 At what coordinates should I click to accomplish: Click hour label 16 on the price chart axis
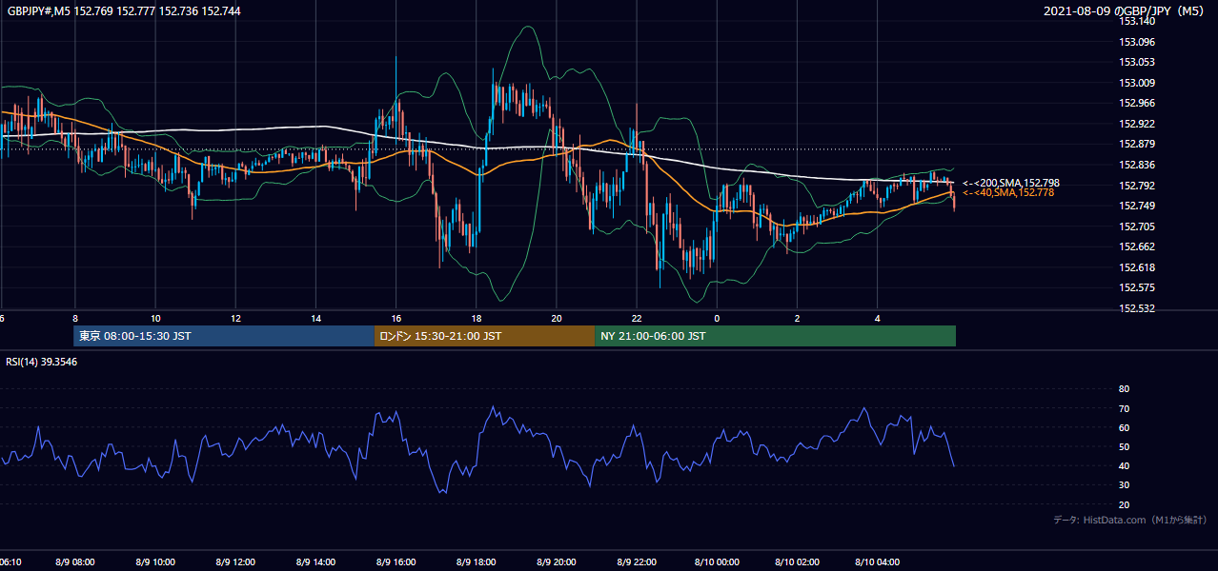396,319
